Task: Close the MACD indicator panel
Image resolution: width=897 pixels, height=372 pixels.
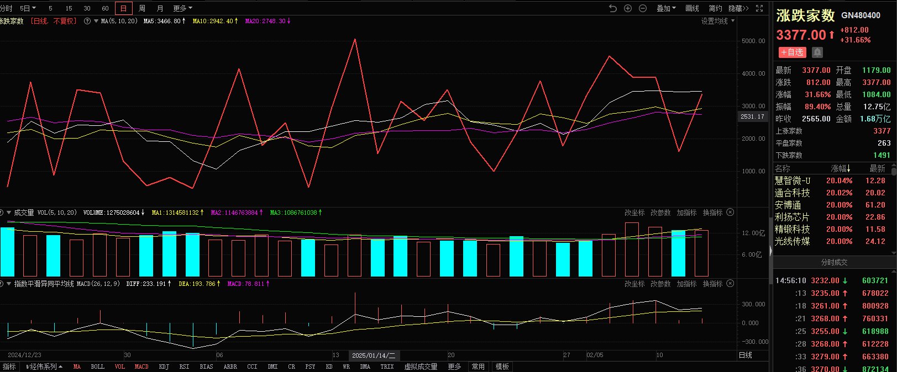Action: coord(730,284)
